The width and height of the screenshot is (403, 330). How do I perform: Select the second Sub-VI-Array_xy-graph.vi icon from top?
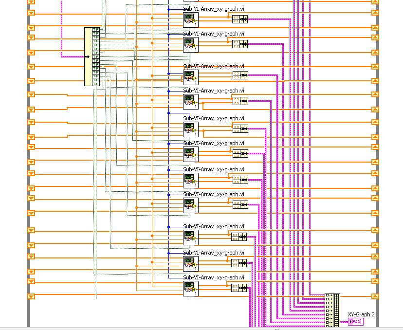[x=191, y=45]
